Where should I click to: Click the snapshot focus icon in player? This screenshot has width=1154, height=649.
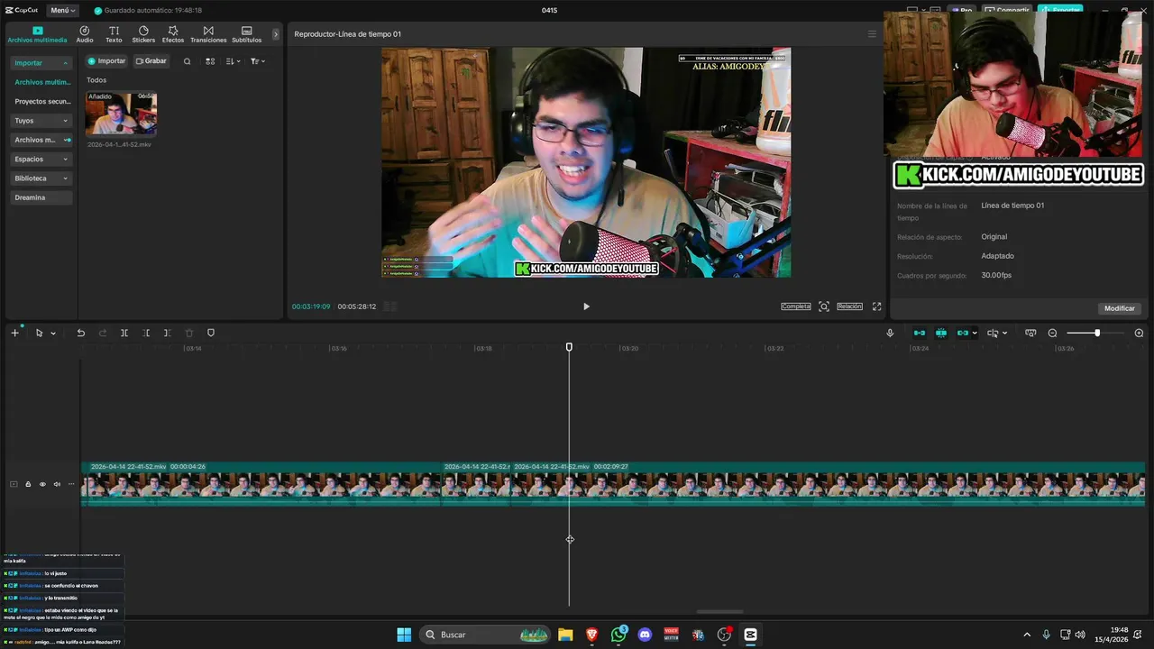coord(824,306)
